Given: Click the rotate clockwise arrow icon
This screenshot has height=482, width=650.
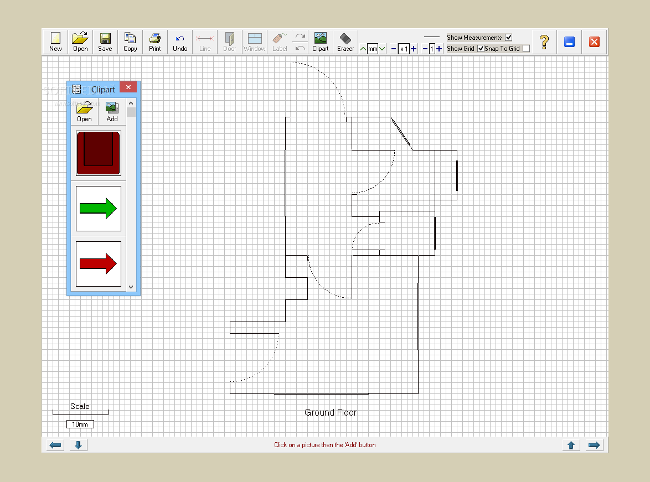Looking at the screenshot, I should (x=300, y=36).
